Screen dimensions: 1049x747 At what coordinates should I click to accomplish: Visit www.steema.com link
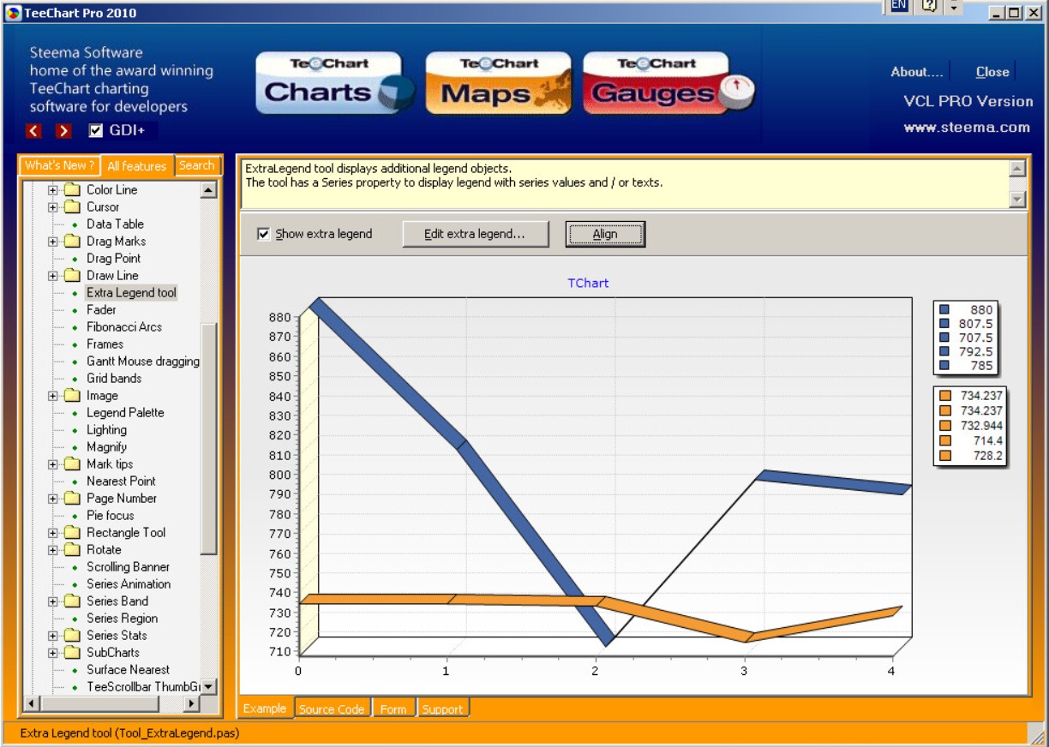(x=967, y=127)
